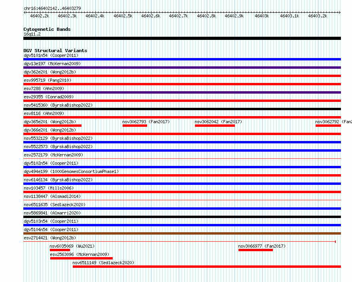
Task: Click the dgv5101n54 (Cooper2011) variant label
Action: pyautogui.click(x=51, y=55)
